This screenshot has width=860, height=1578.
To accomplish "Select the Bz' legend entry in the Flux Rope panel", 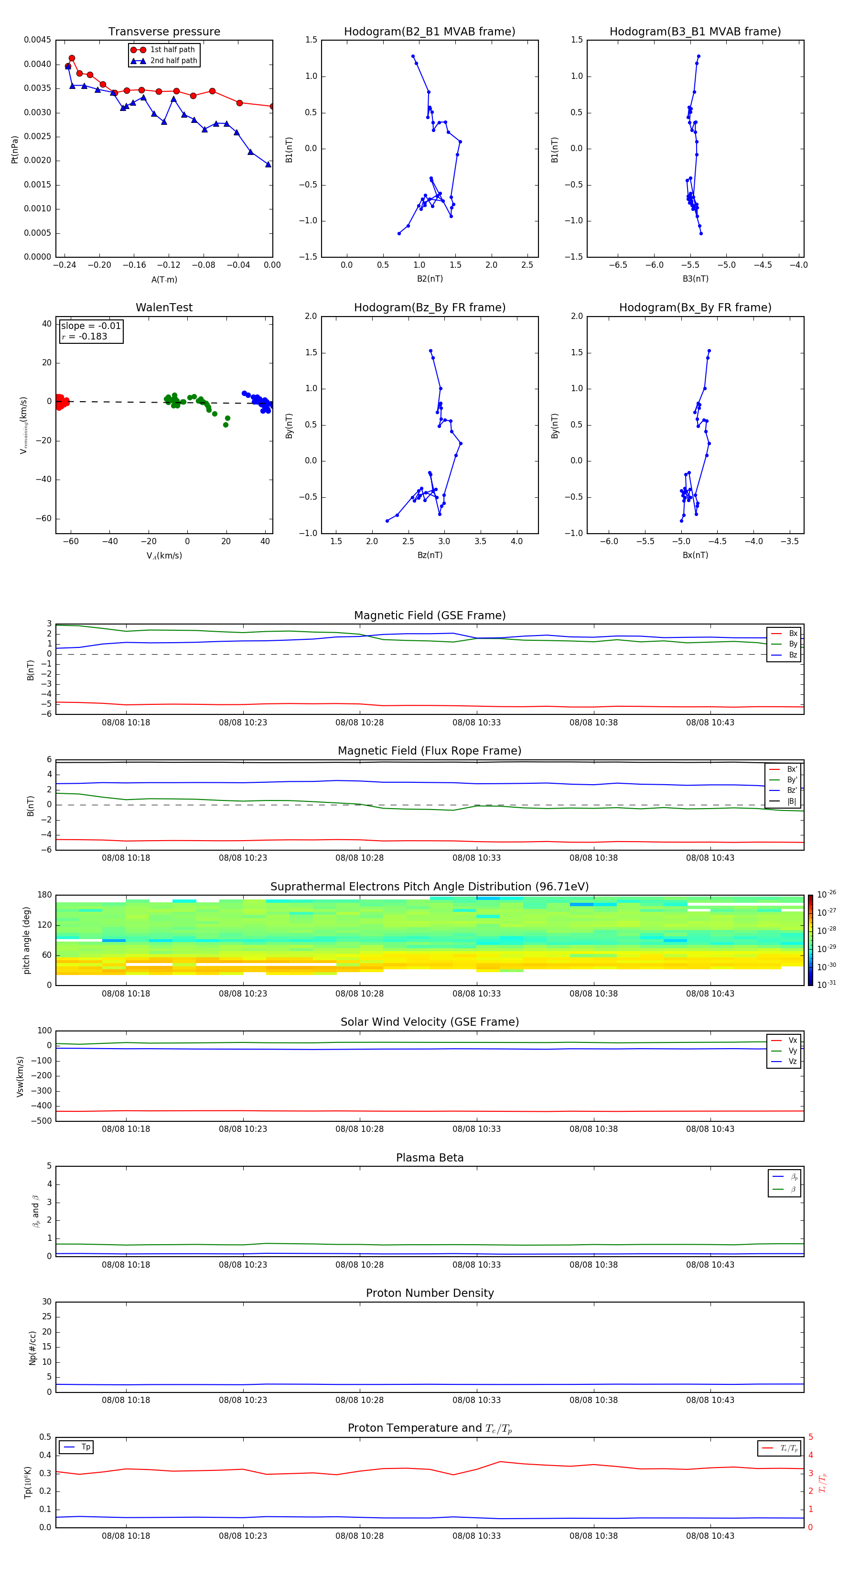I will coord(783,790).
